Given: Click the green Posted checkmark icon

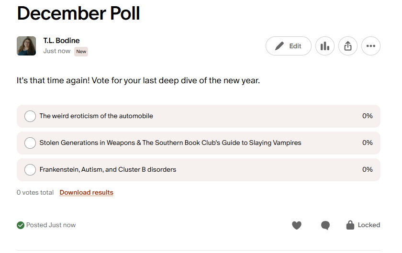Looking at the screenshot, I should tap(21, 225).
